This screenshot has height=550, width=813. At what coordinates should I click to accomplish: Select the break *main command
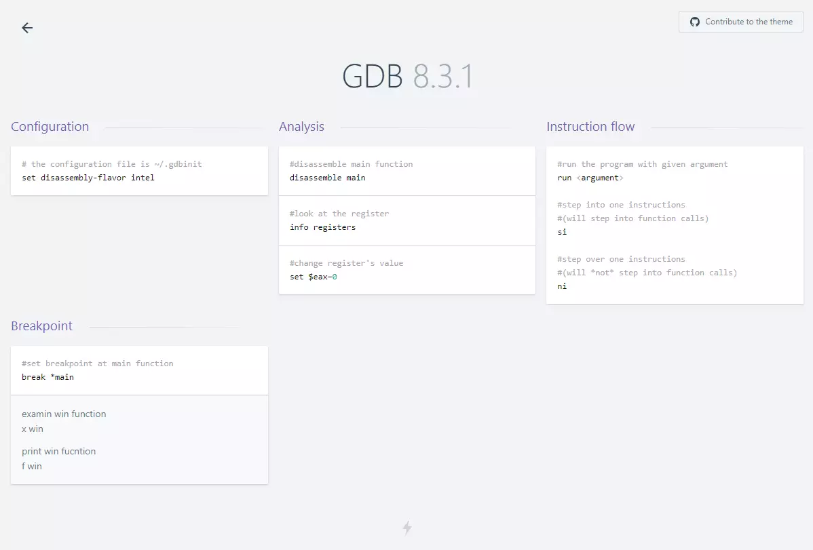click(48, 377)
